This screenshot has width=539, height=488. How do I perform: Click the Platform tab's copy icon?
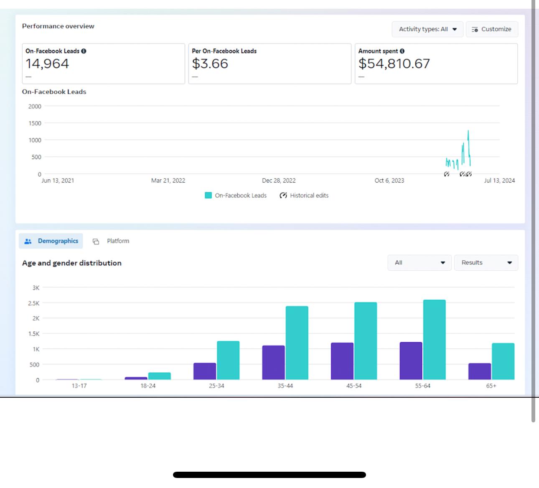coord(96,241)
